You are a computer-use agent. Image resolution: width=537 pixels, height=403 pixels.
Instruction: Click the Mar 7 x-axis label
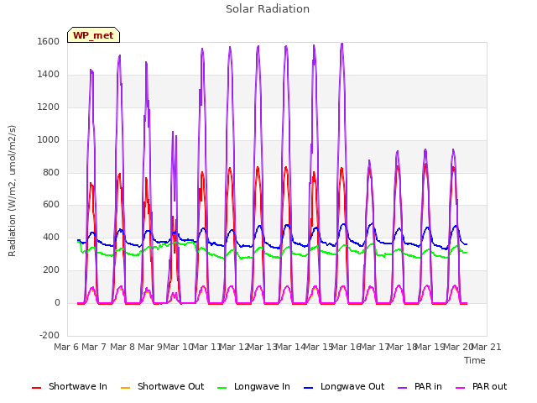click(94, 347)
